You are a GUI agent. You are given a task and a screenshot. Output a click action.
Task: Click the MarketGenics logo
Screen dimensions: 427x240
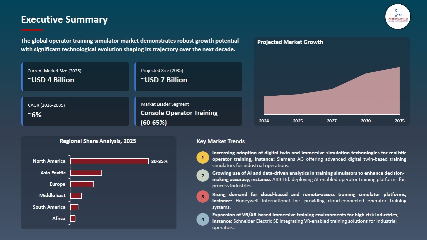398,16
